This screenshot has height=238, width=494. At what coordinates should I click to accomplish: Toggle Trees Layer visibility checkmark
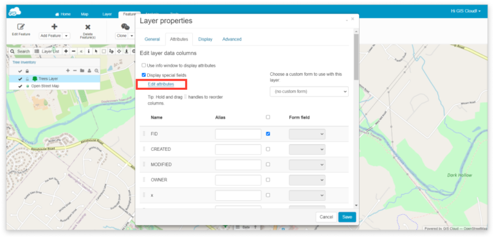coord(20,79)
